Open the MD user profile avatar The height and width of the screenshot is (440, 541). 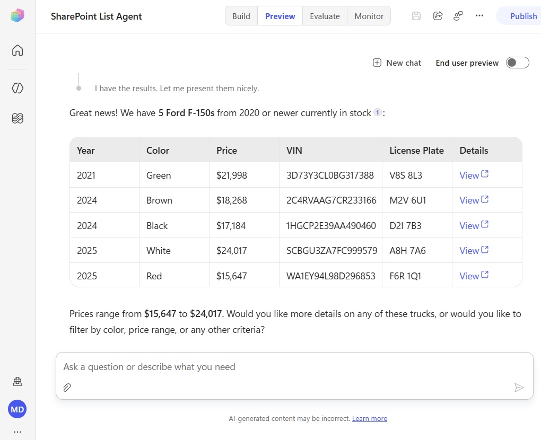(x=18, y=409)
